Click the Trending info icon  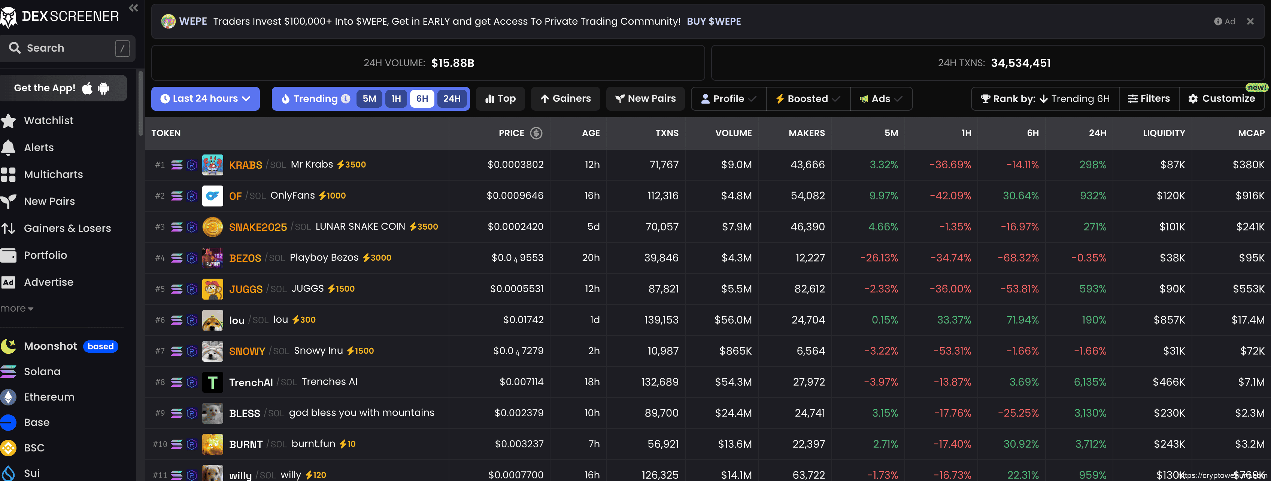pyautogui.click(x=346, y=99)
